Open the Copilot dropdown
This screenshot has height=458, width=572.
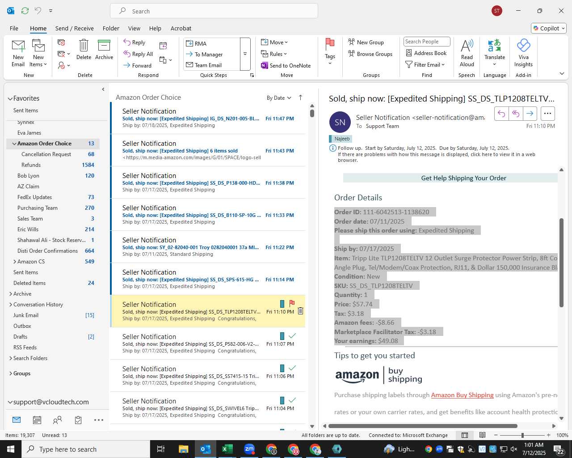click(549, 28)
